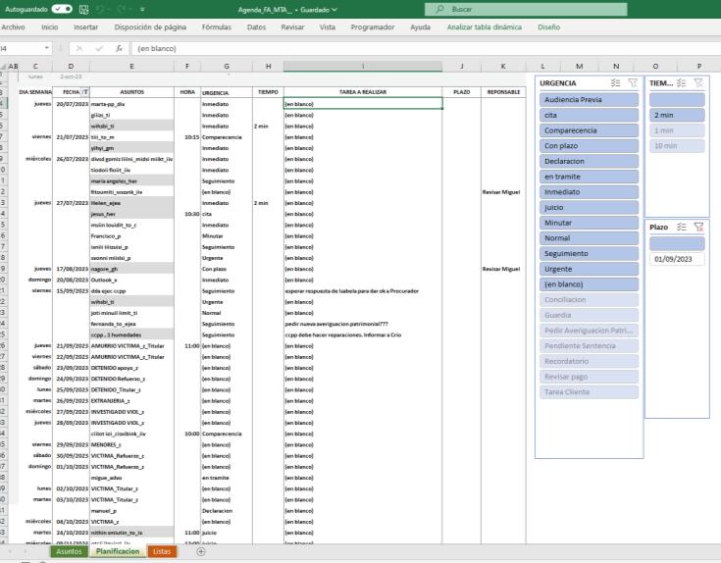Click 'Revisar Miguel' cell in nagore_gh row
The width and height of the screenshot is (721, 563).
pos(503,269)
